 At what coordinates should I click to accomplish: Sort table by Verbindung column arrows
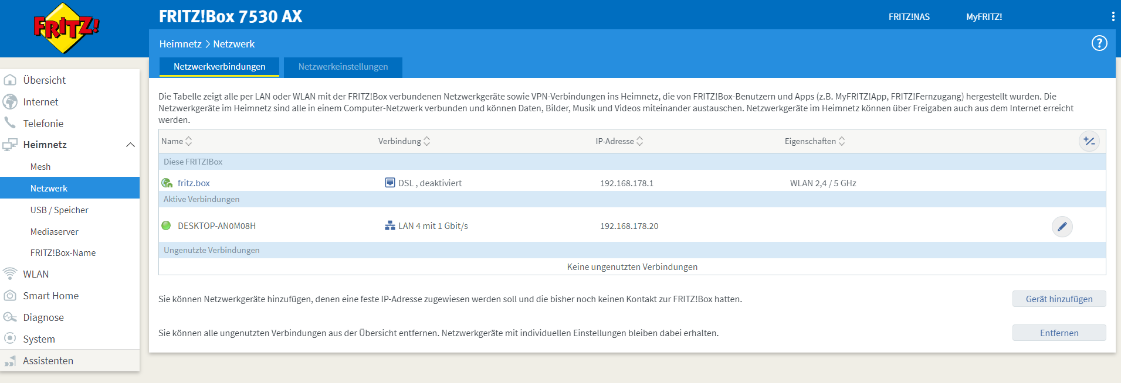click(426, 141)
